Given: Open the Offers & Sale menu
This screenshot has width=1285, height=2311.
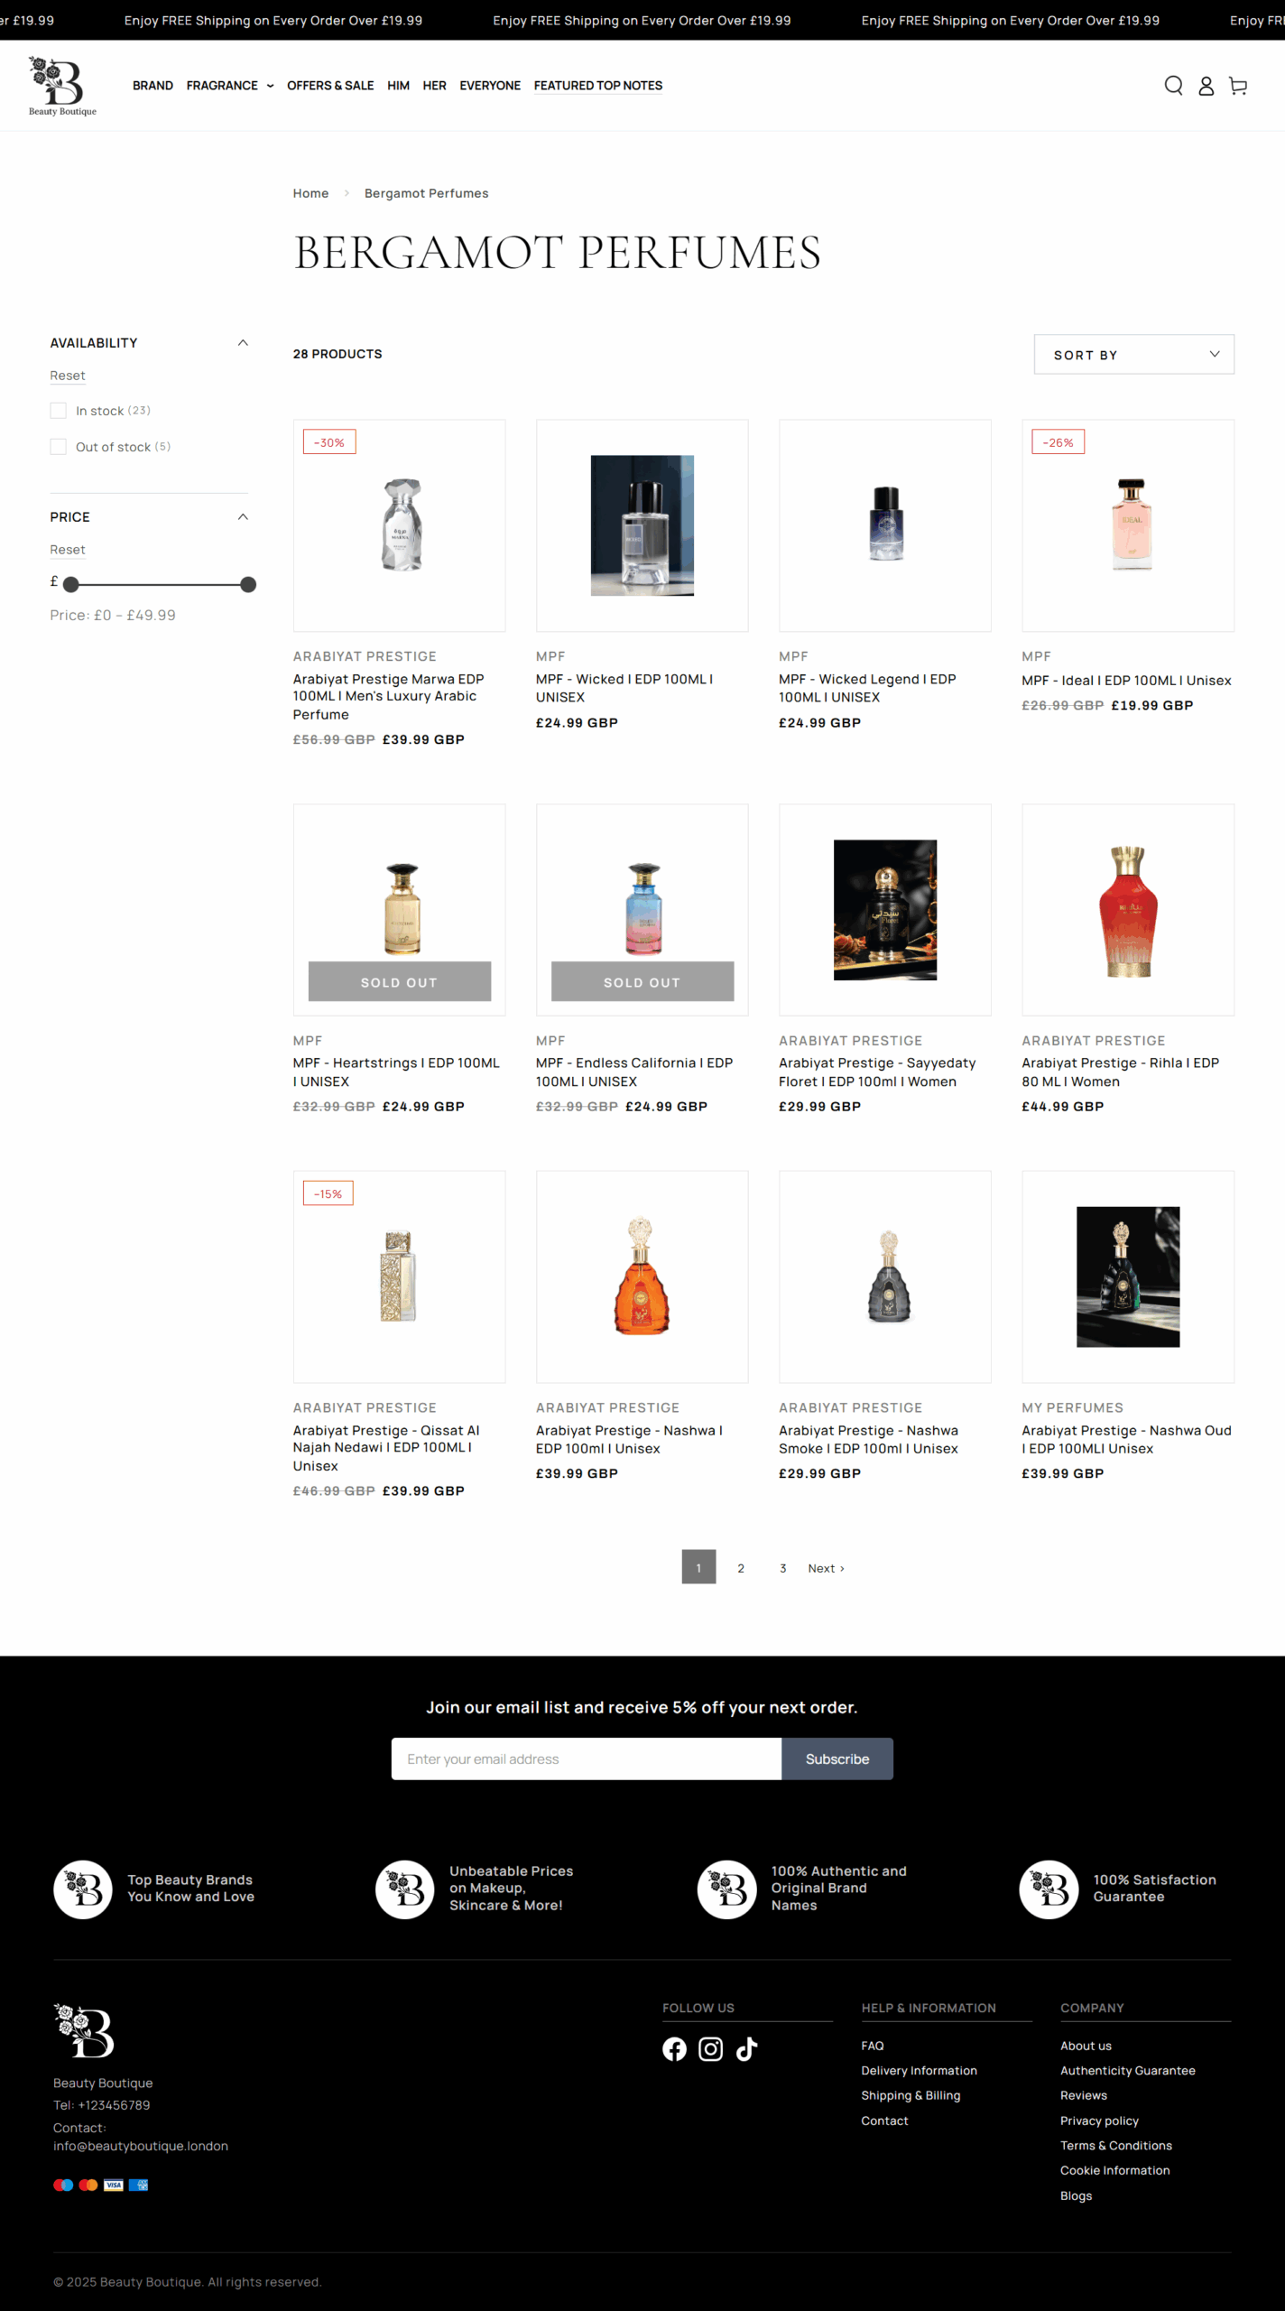Looking at the screenshot, I should 330,86.
